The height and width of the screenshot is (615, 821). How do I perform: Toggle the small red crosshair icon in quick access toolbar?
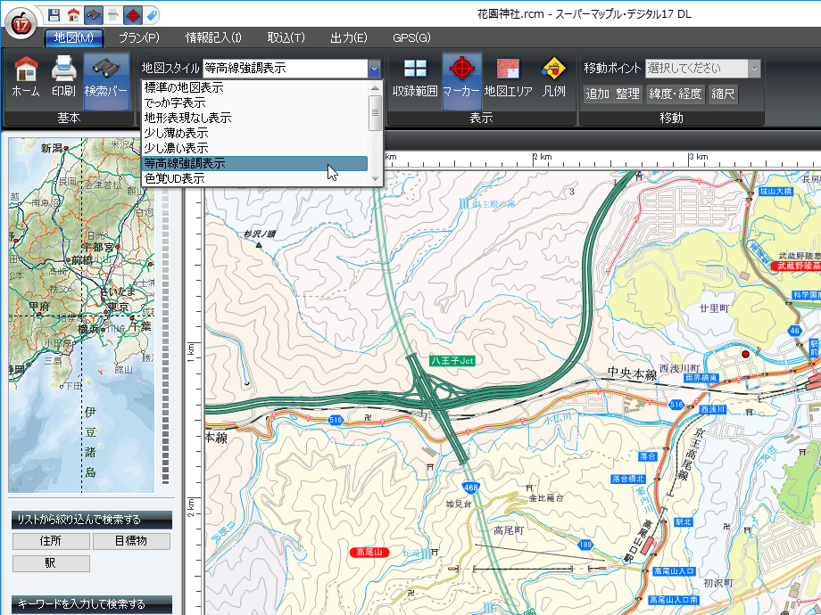pos(133,15)
